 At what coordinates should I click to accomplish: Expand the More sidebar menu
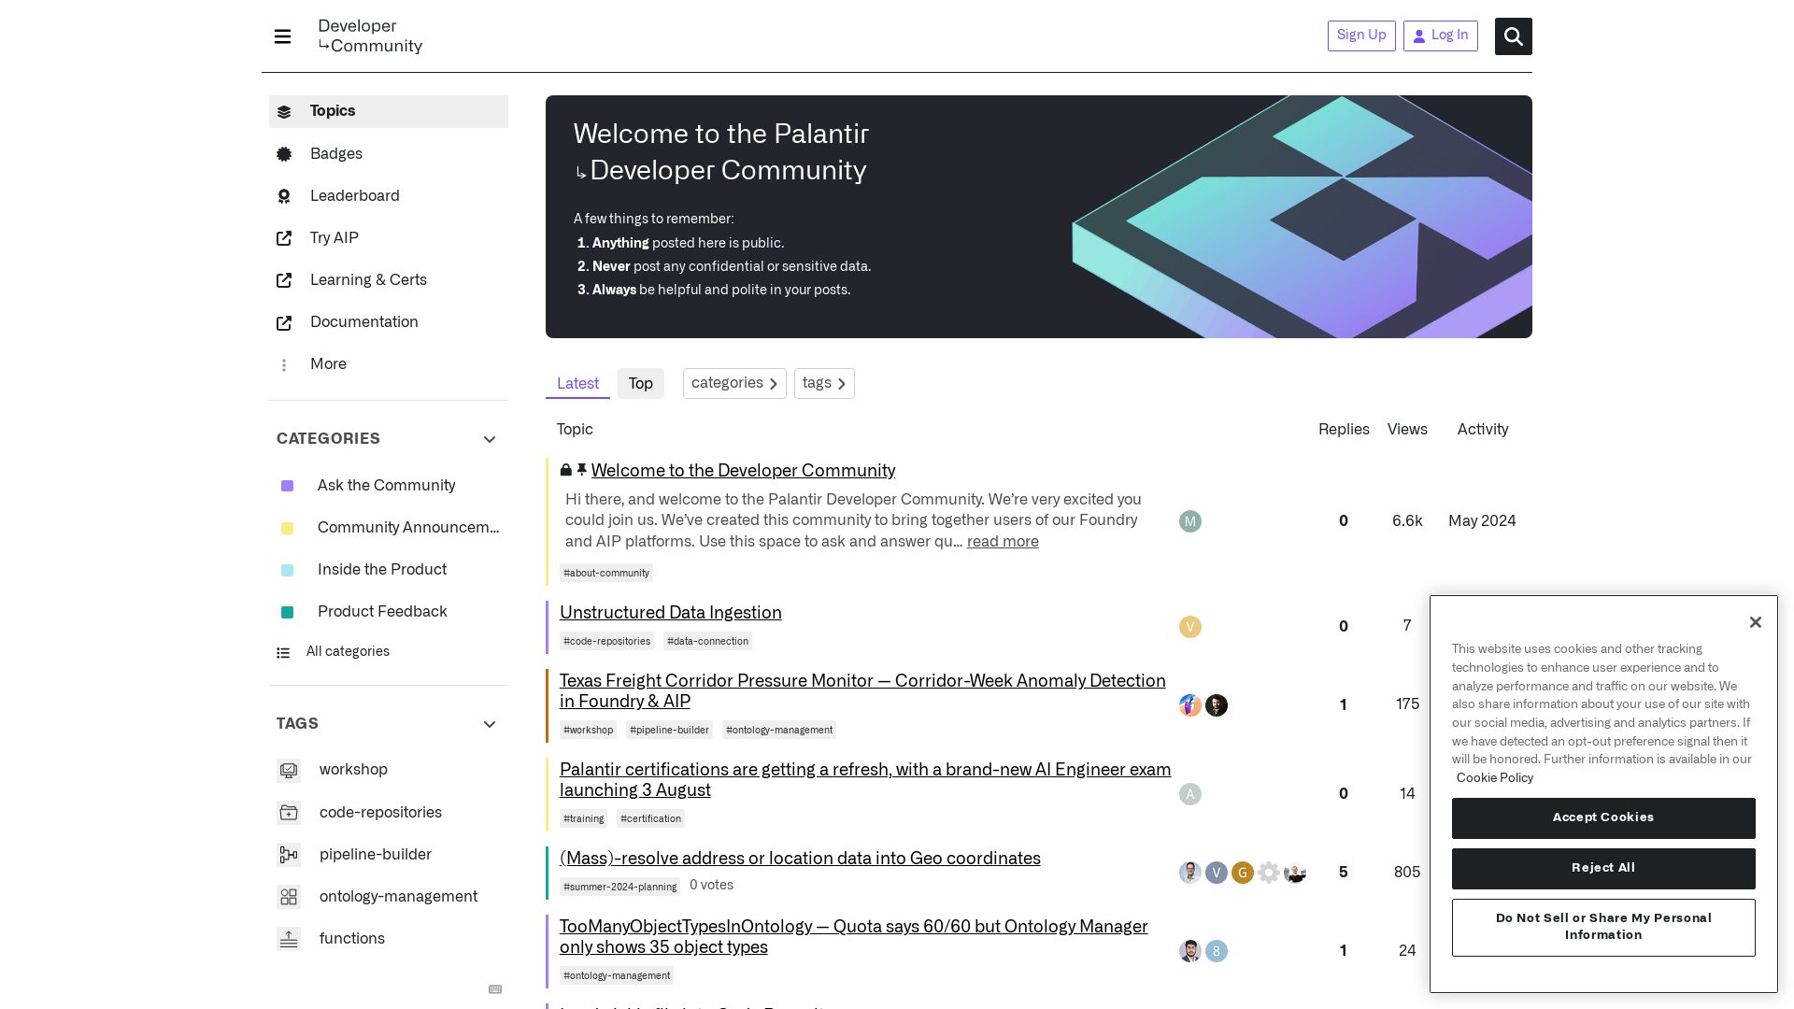point(389,364)
